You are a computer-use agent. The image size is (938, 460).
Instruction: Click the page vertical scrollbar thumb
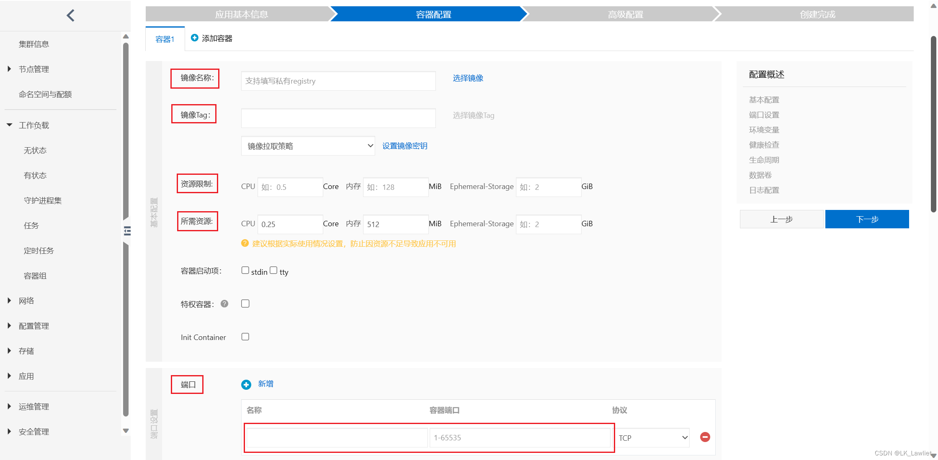point(933,124)
